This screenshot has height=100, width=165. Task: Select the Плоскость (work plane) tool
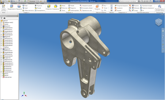pos(97,8)
